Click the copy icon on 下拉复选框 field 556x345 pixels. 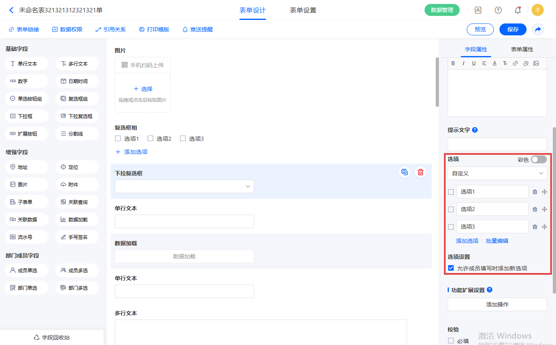click(405, 172)
